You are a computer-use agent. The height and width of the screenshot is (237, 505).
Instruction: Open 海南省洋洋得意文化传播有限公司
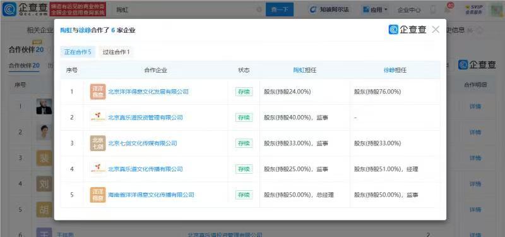151,195
